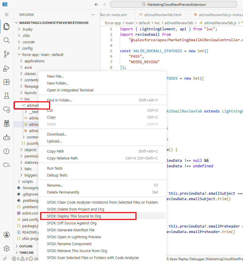243x261 pixels.
Task: Select Copy Path
Action: [102, 151]
